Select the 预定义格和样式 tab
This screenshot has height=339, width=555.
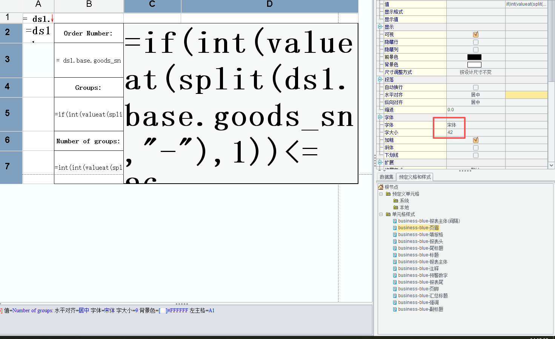pos(415,177)
